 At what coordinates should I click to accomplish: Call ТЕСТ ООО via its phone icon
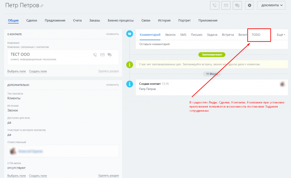95,55
